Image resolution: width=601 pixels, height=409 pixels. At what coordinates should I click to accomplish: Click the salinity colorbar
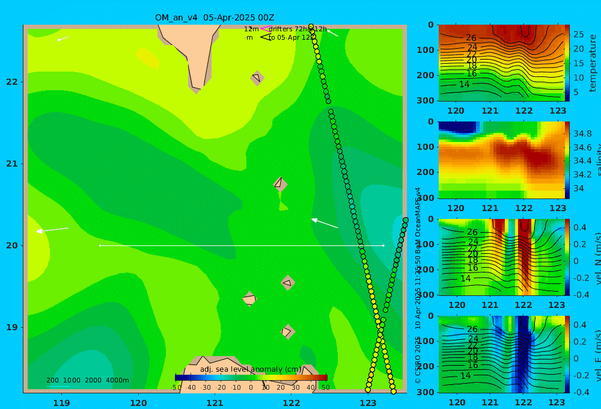click(x=567, y=161)
